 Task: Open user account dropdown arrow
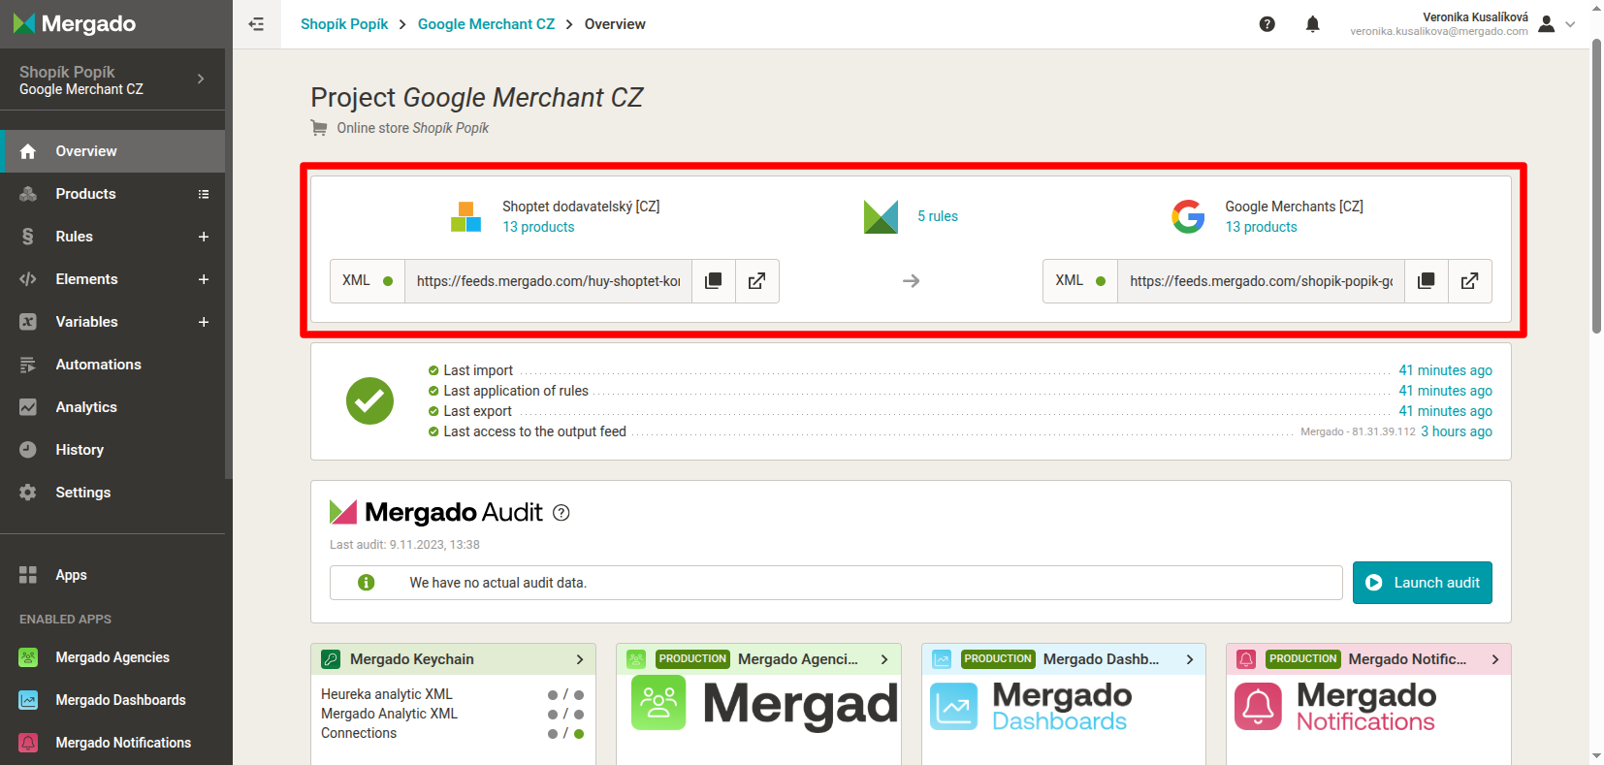pos(1570,24)
